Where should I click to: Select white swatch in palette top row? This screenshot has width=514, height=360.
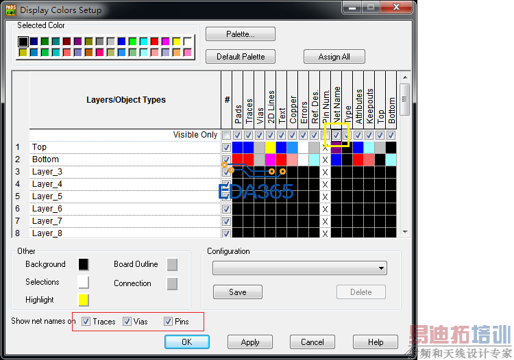[x=188, y=42]
